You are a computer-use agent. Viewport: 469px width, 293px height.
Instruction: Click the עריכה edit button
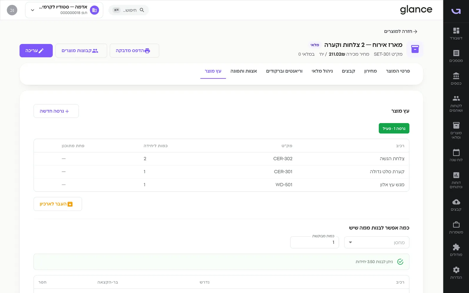pos(36,51)
